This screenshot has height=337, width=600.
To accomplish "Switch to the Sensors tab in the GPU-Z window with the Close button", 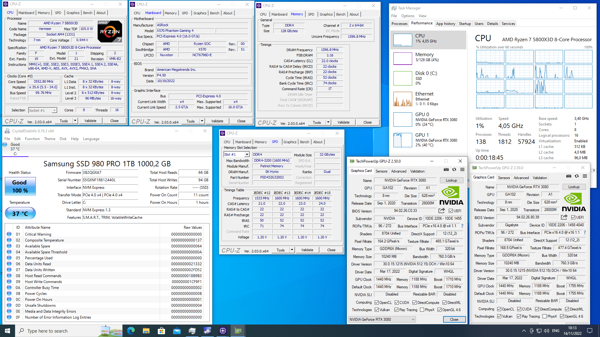I will pyautogui.click(x=381, y=171).
